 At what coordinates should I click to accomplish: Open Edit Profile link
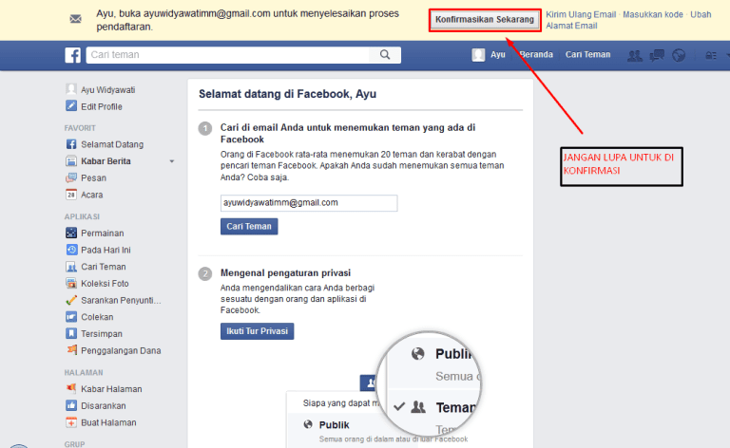coord(102,106)
